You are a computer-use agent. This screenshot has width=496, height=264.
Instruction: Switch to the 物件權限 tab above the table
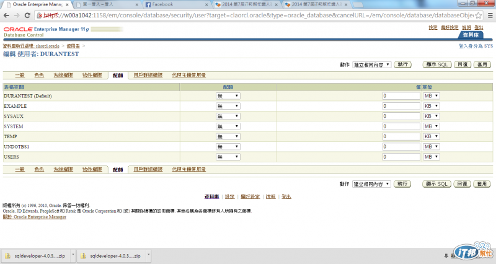tap(92, 75)
